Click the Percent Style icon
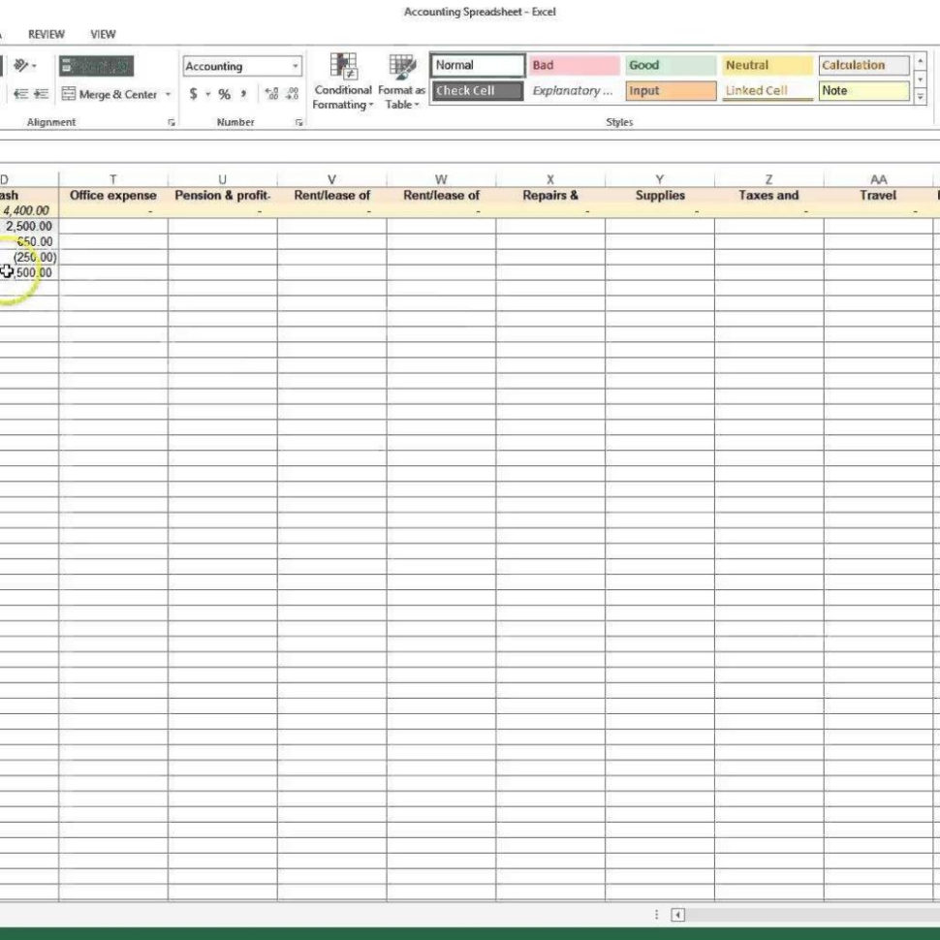 click(x=223, y=94)
